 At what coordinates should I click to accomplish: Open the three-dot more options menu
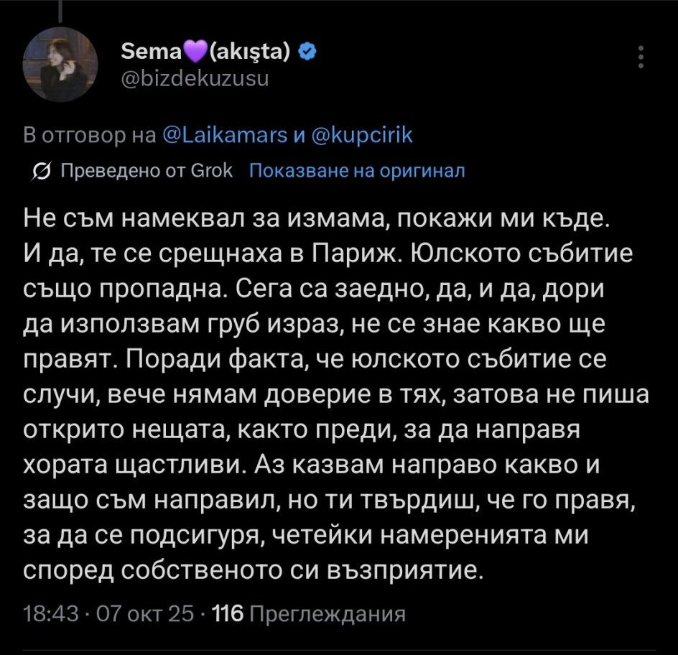pos(640,57)
